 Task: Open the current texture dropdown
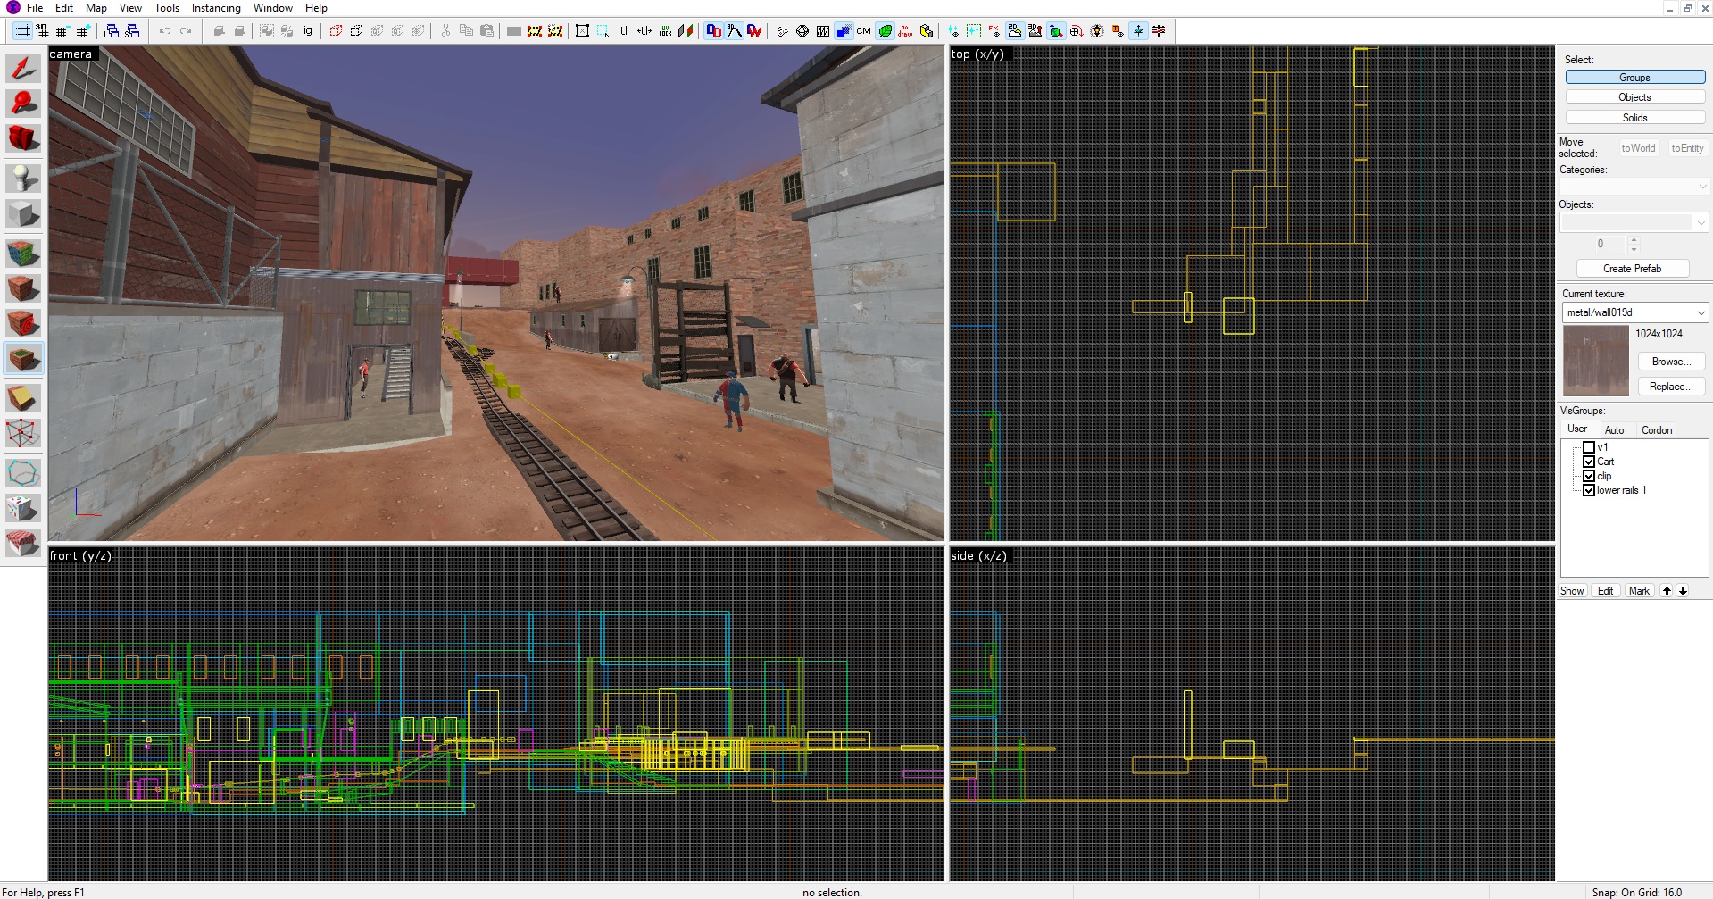pyautogui.click(x=1701, y=312)
